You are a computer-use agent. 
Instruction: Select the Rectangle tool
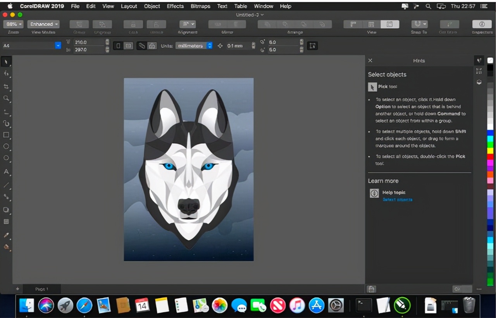(x=6, y=135)
